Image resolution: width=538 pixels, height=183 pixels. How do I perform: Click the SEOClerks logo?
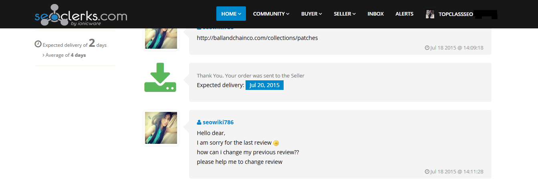click(81, 16)
